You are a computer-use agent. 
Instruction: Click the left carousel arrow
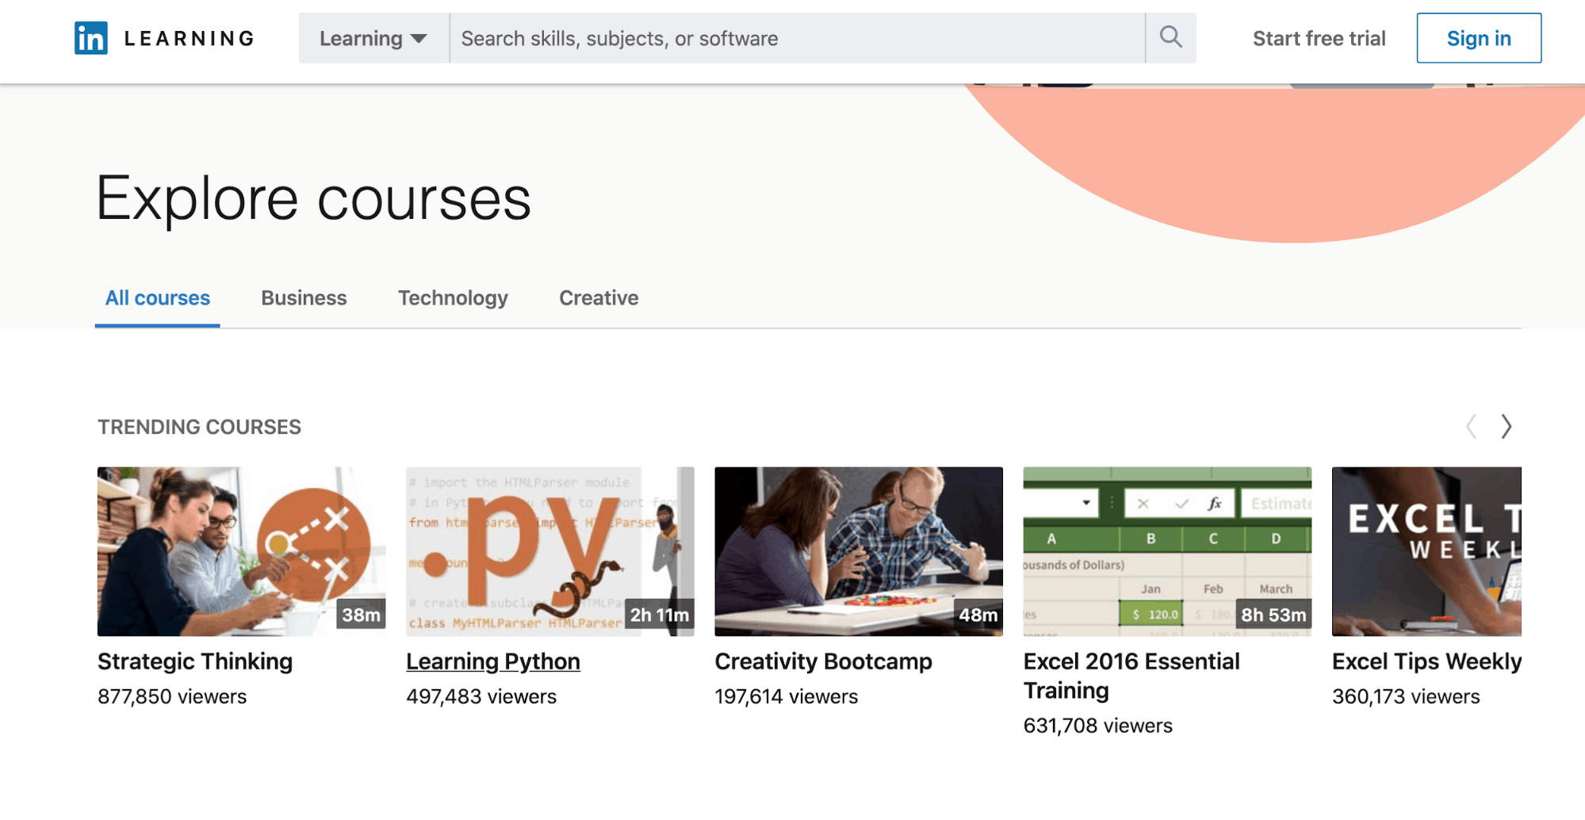[x=1471, y=427]
